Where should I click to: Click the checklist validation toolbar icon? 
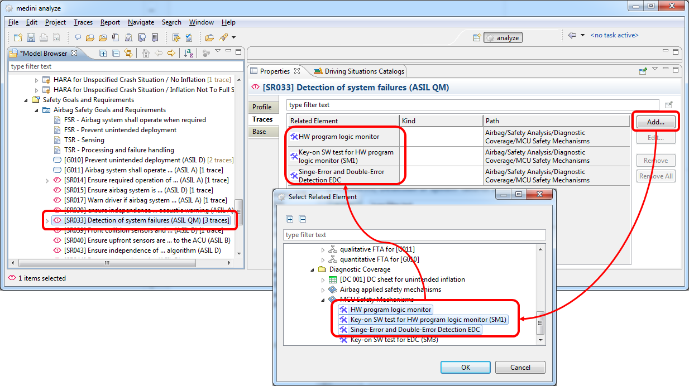point(189,38)
